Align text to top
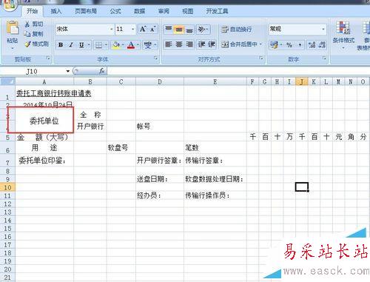This screenshot has width=370, height=282. click(x=169, y=30)
